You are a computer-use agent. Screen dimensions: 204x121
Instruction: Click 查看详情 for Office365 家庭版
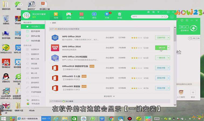point(161,88)
